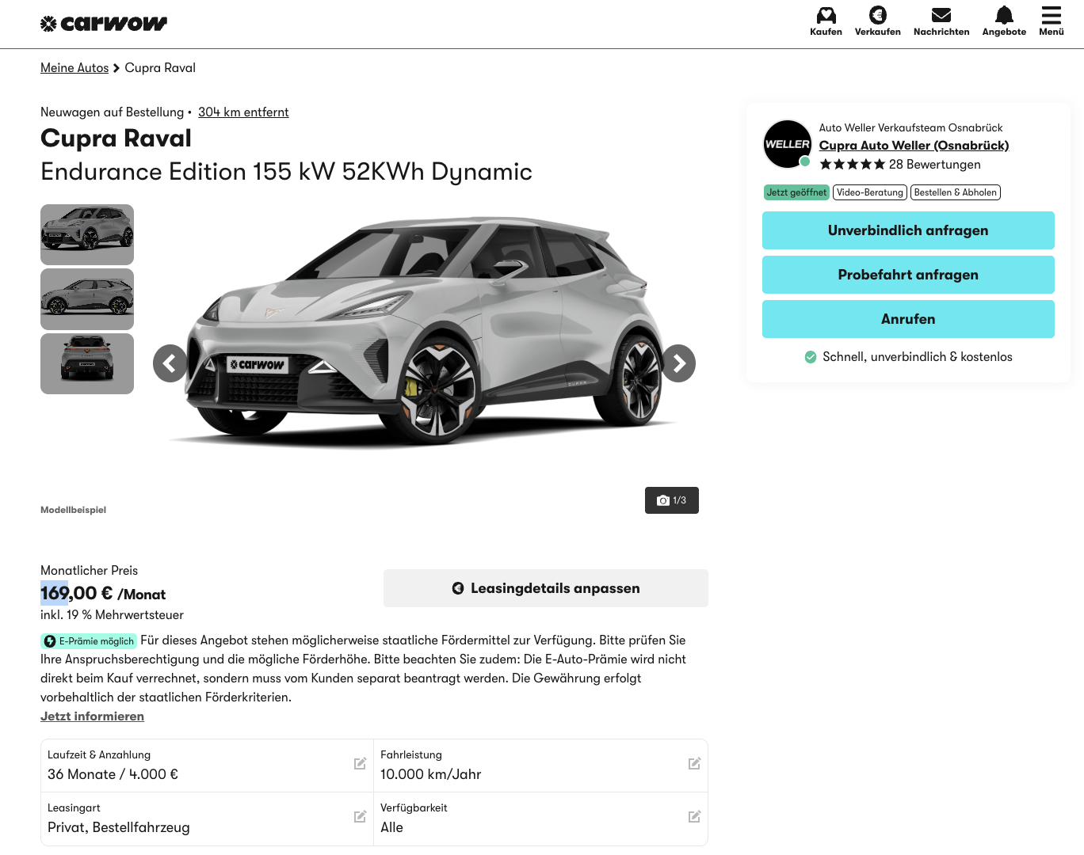The height and width of the screenshot is (855, 1084).
Task: Select the side view car thumbnail
Action: 87,299
